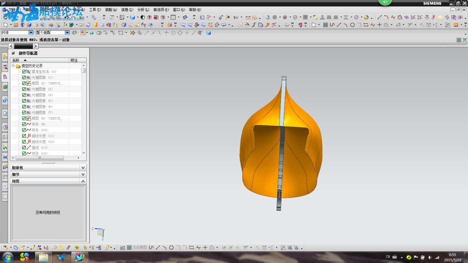Screen dimensions: 468x263
Task: Open the History clock sidebar tab
Action: click(5, 127)
